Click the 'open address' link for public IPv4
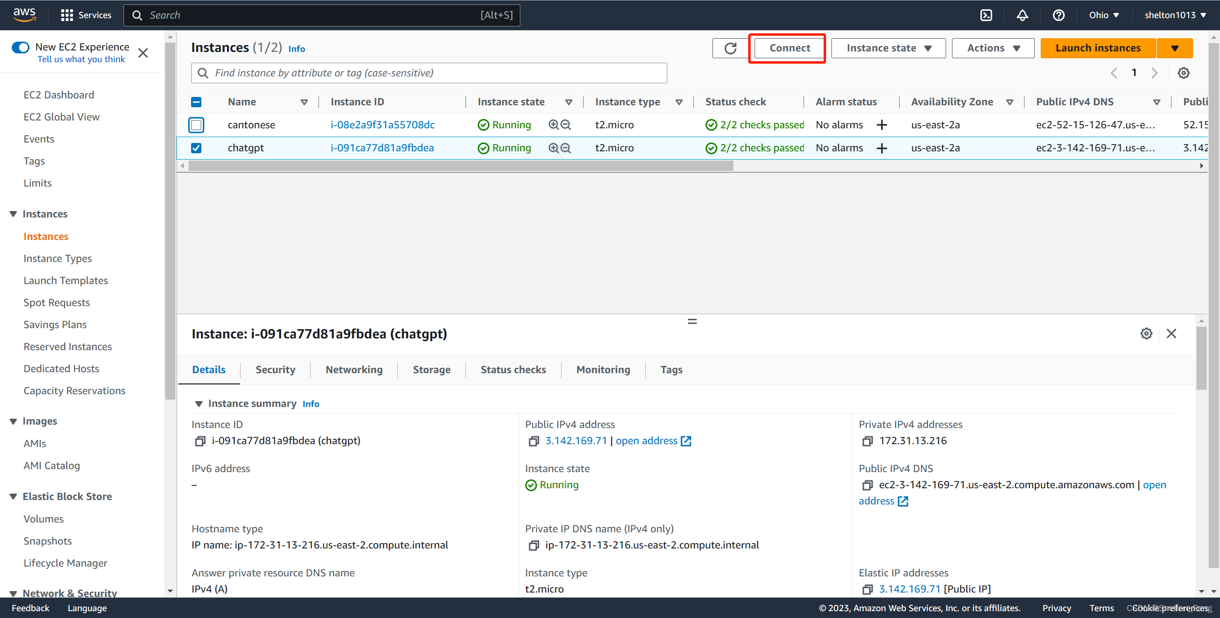The height and width of the screenshot is (618, 1220). coord(653,441)
